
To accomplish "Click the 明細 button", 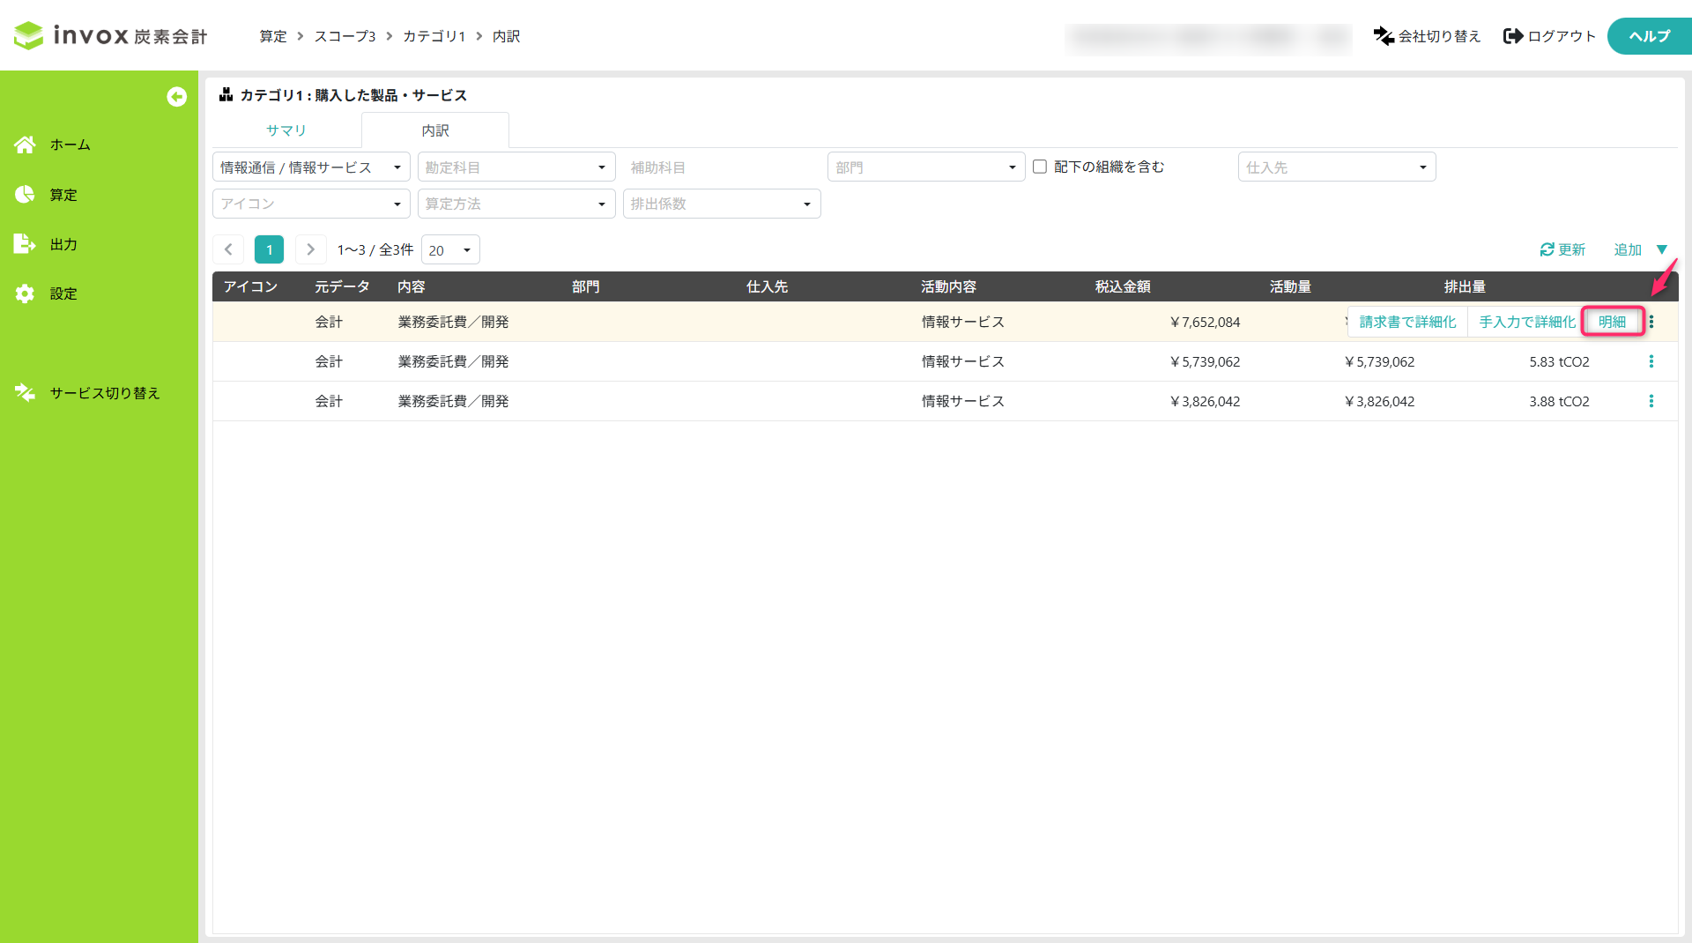I will pos(1613,322).
